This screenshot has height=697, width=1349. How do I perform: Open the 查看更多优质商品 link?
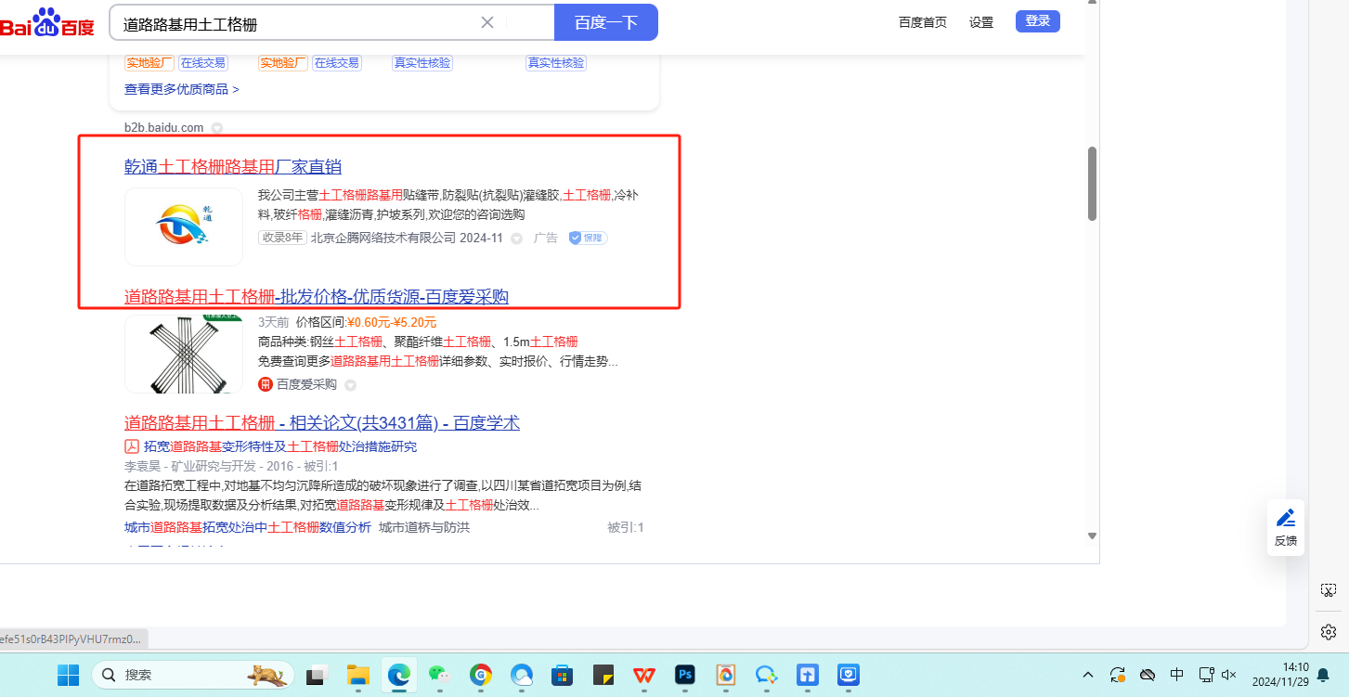click(182, 89)
